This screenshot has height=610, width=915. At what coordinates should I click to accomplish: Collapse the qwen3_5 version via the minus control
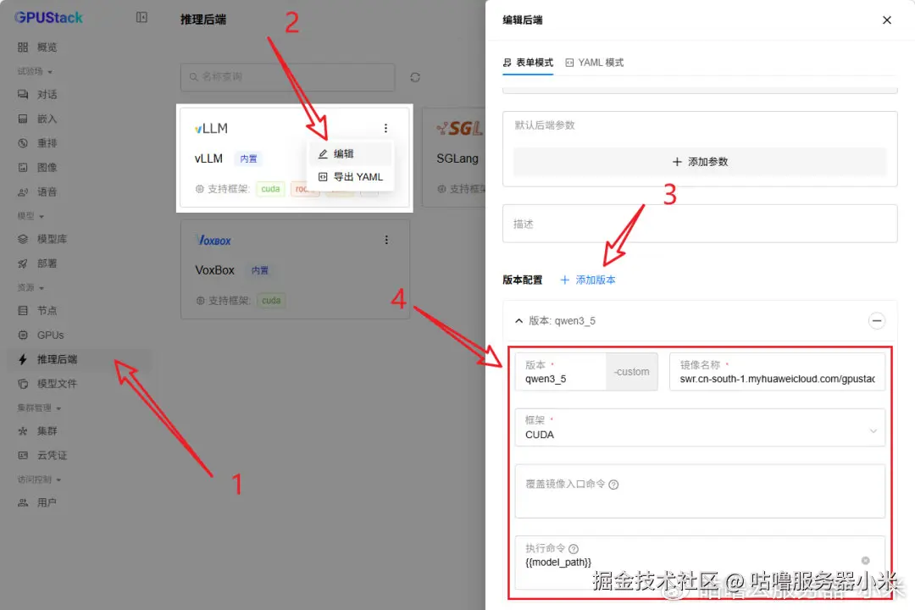878,321
